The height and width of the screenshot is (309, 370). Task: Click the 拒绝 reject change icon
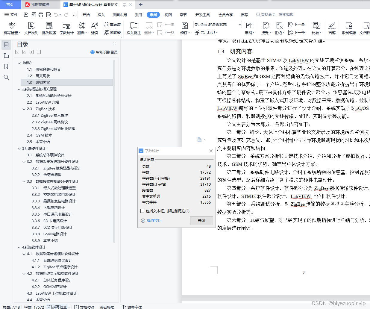tap(280, 28)
